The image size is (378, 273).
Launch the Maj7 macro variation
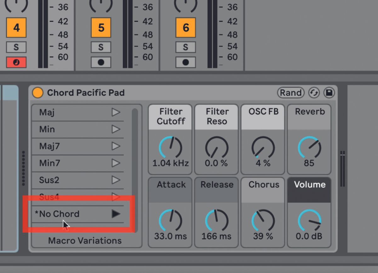(116, 146)
